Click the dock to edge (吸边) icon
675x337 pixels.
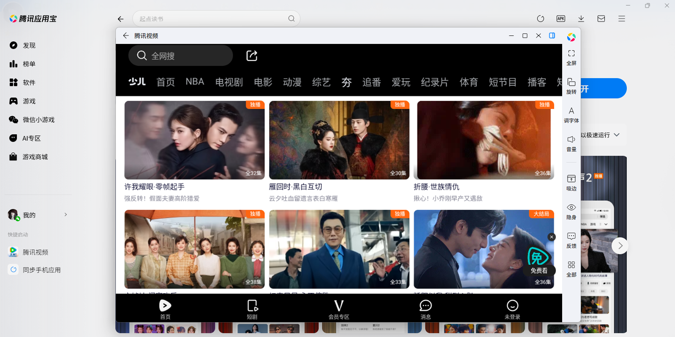(571, 182)
